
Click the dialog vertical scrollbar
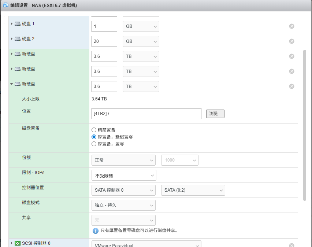(305, 125)
